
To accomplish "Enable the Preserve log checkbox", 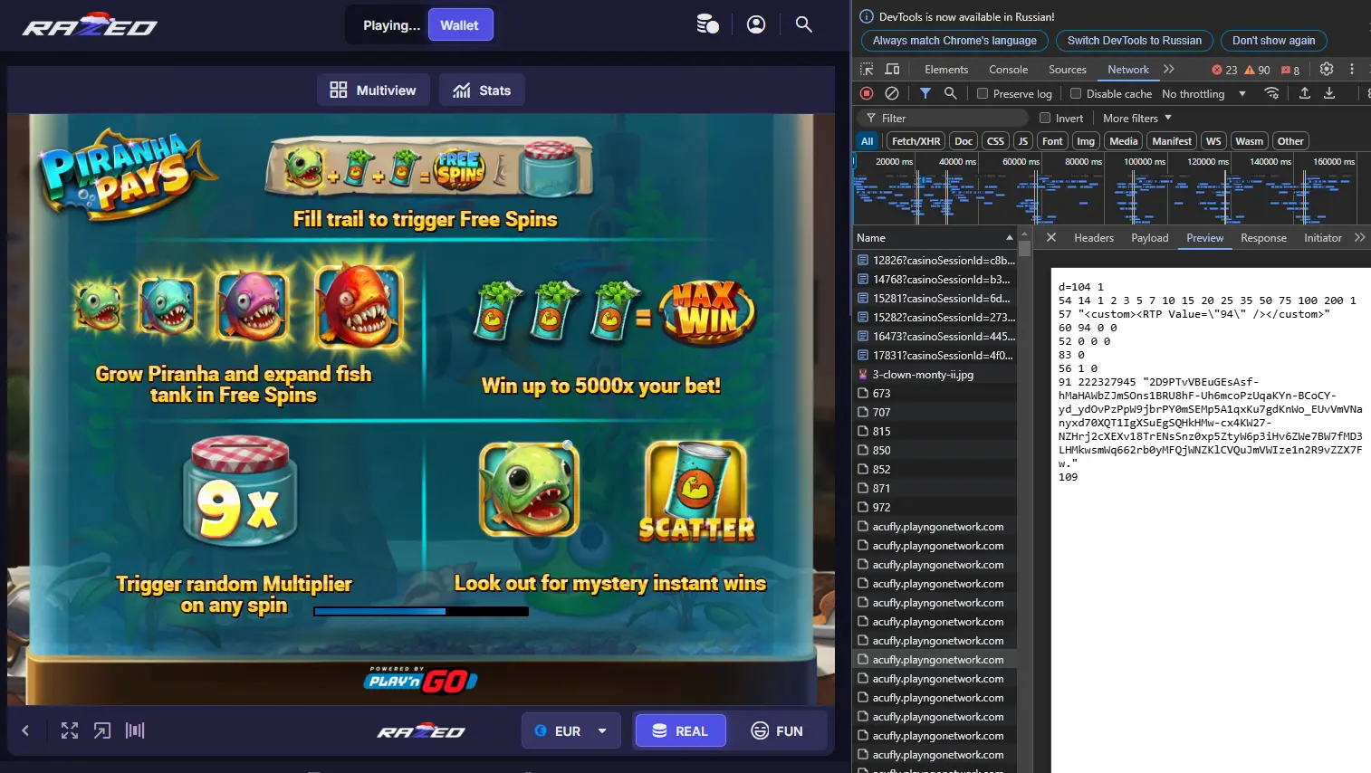I will click(983, 93).
